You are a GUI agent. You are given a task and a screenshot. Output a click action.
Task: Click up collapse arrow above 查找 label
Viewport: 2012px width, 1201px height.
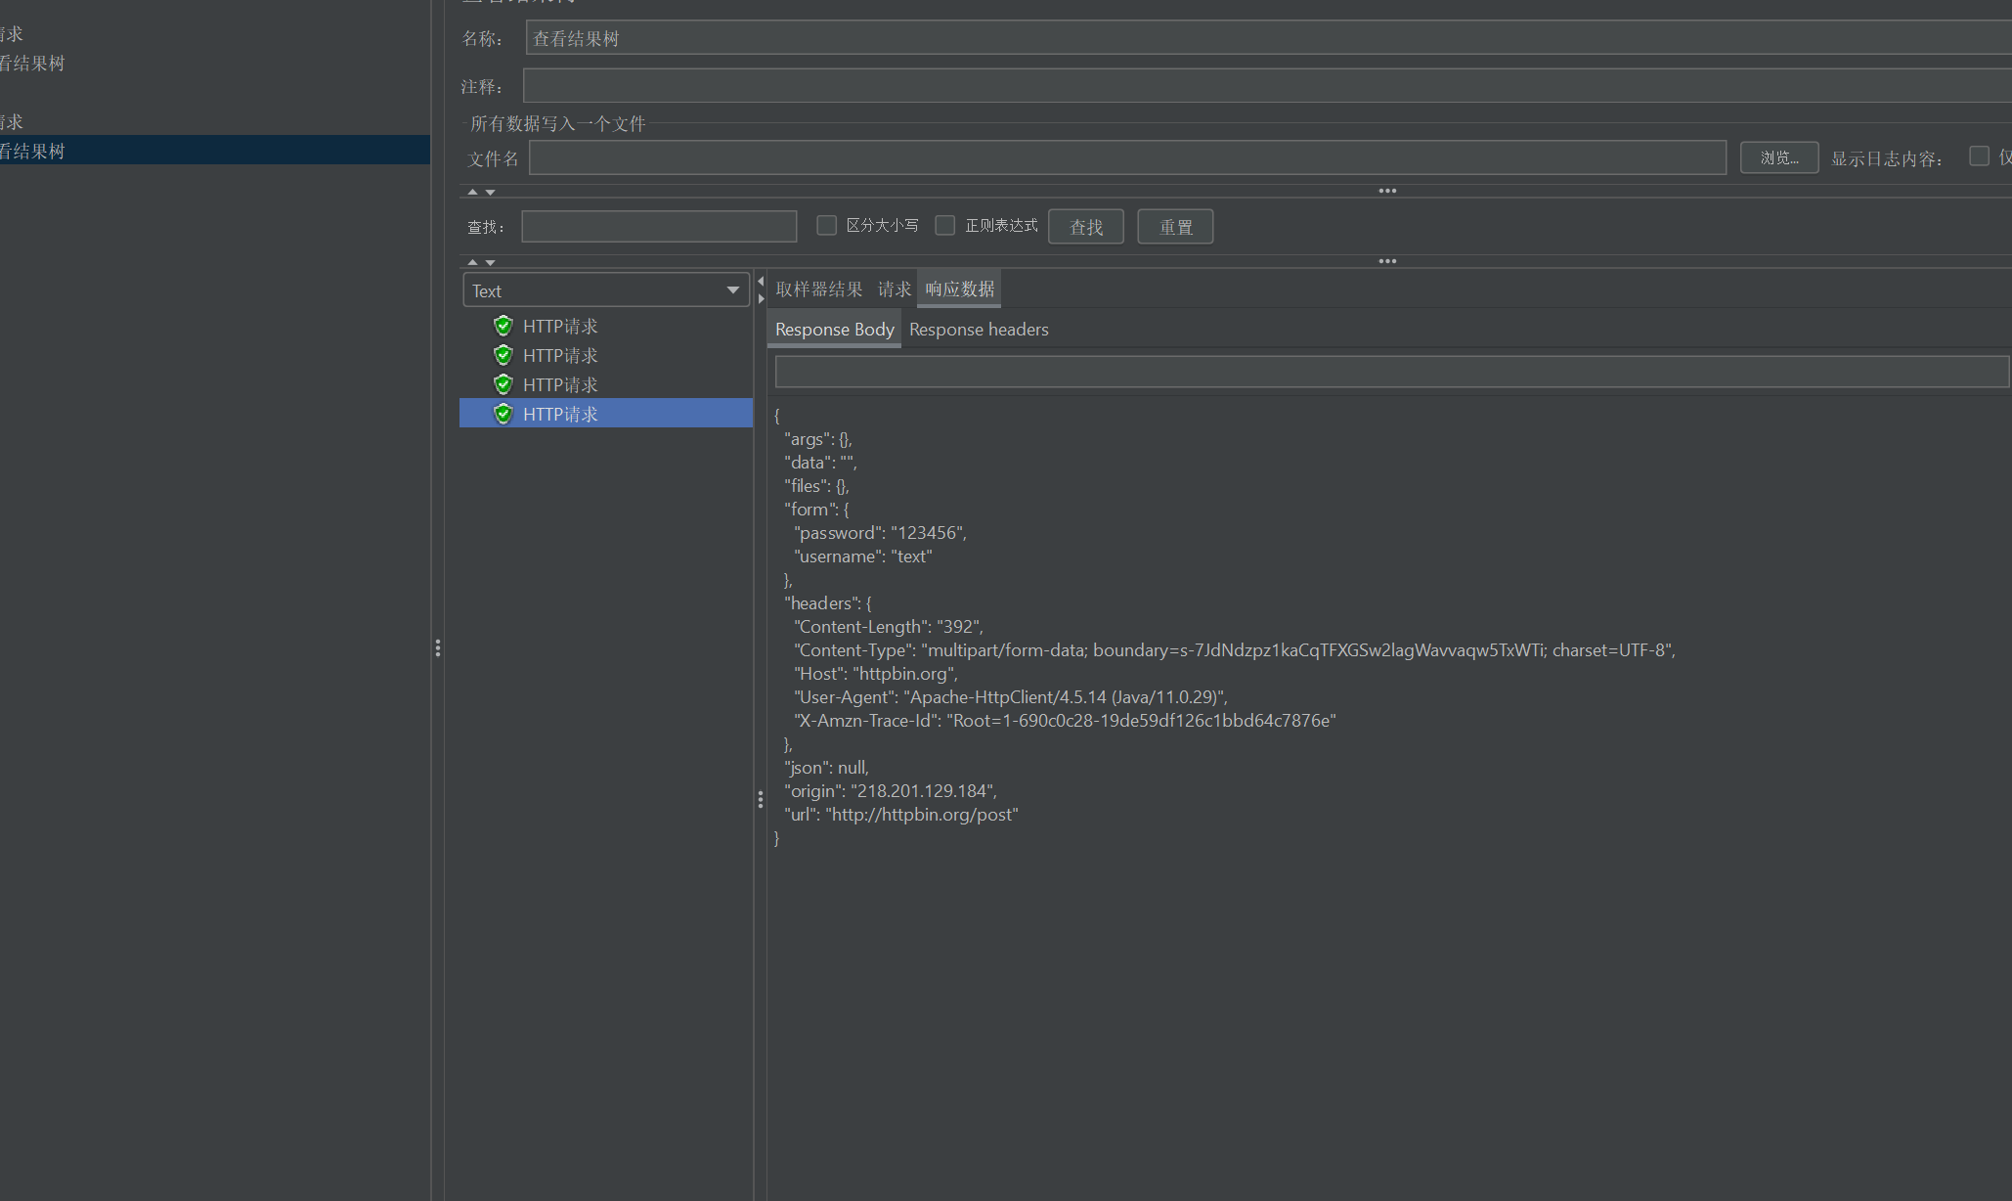coord(473,192)
